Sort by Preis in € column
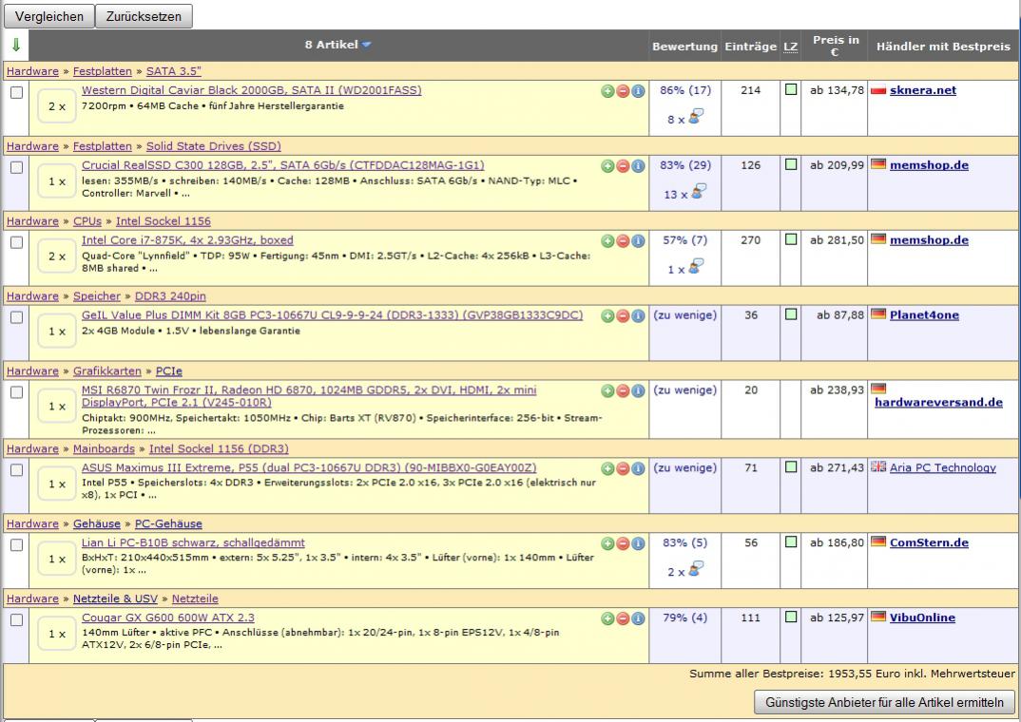1021x722 pixels. coord(836,46)
